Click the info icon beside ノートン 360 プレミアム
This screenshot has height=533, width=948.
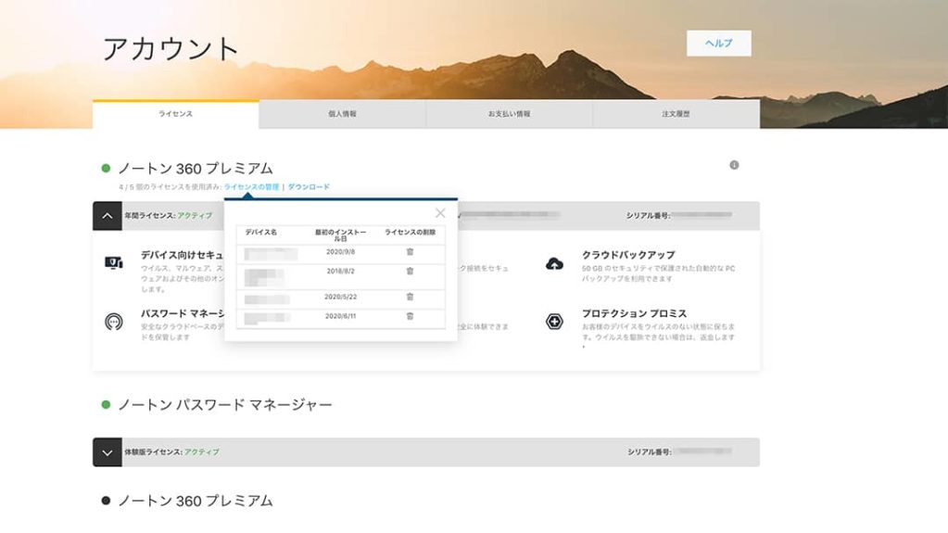(734, 165)
